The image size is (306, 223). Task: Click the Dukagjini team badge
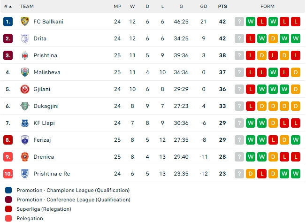(x=25, y=106)
